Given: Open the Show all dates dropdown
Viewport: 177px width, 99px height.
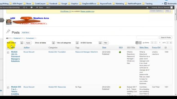Looking at the screenshot, I should 45,43.
